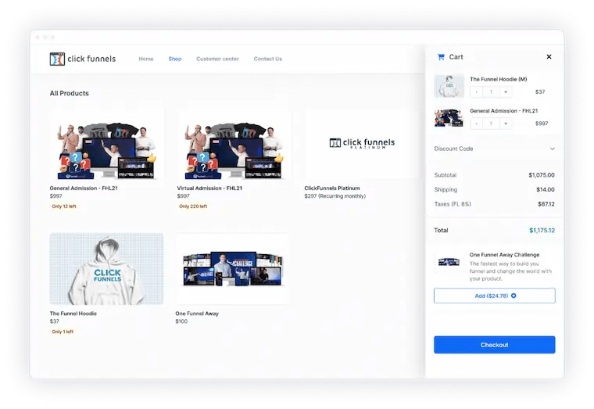
Task: Click quantity field for The Funnel Hoodie (M)
Action: pos(491,91)
